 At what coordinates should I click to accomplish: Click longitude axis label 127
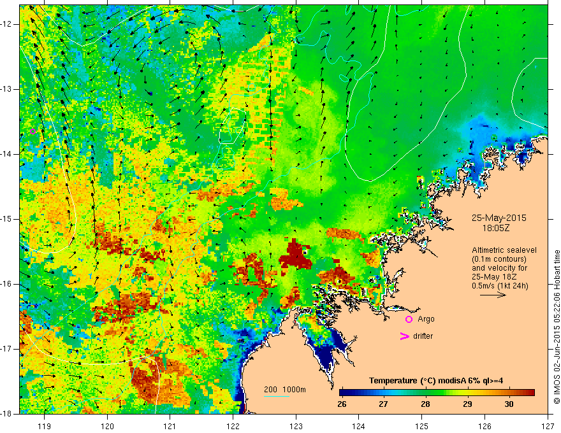click(548, 426)
